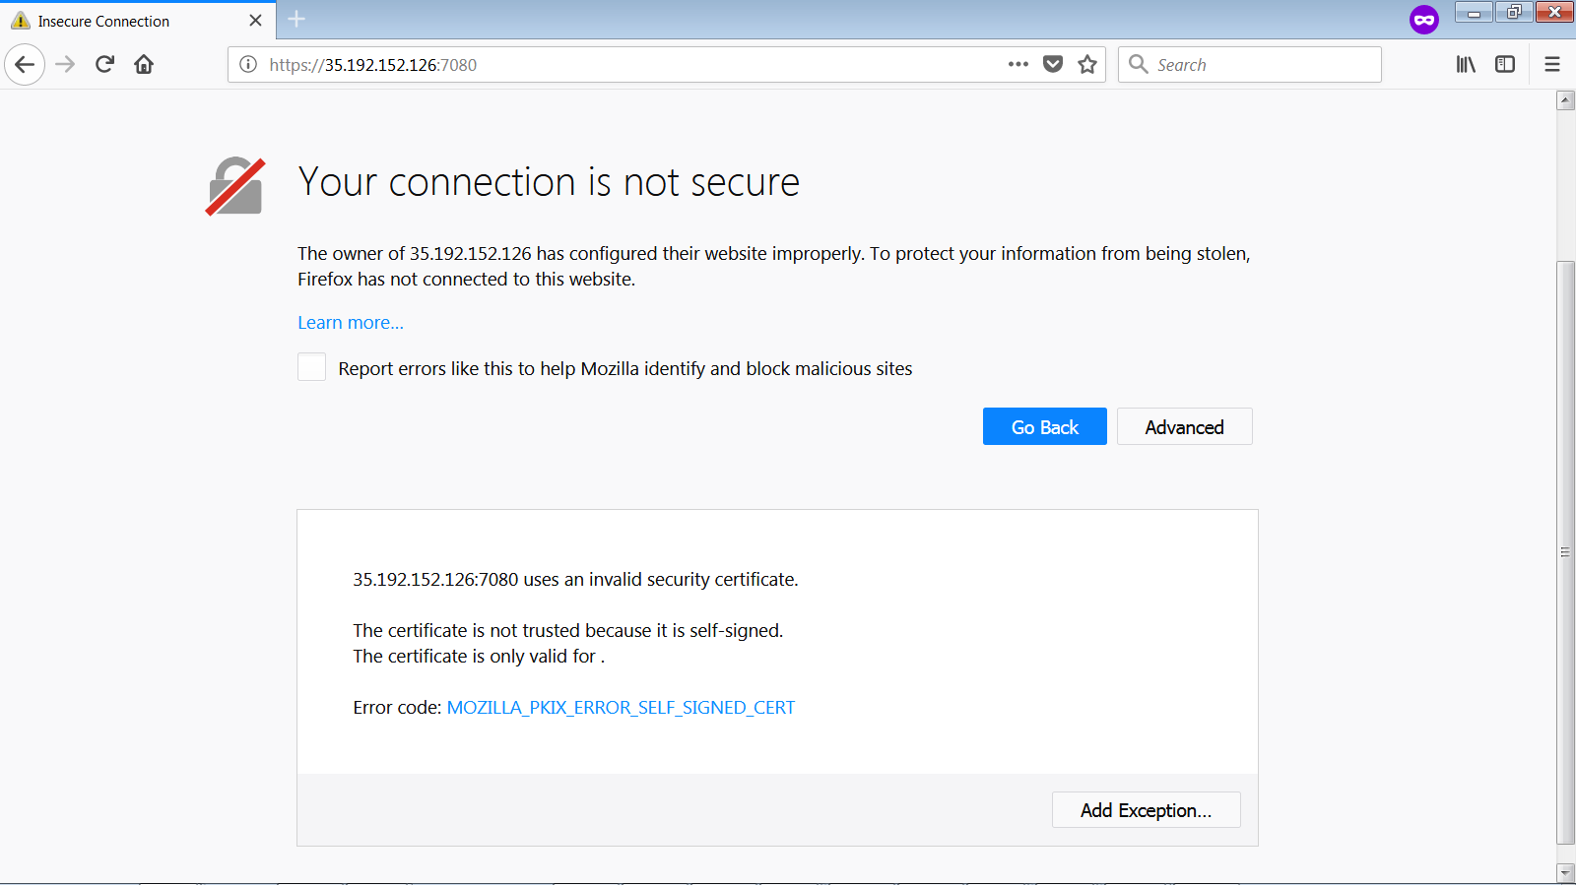Go to the Home page

point(144,65)
